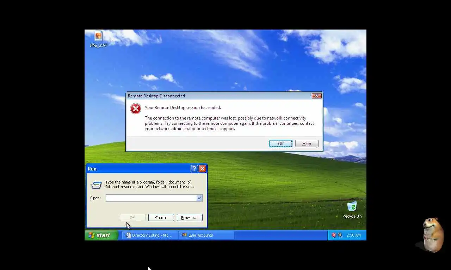
Task: Switch to User Accounts taskbar window
Action: click(206, 235)
